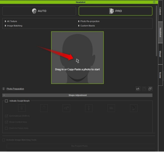Select the head contour sculpt icon

coord(22,108)
